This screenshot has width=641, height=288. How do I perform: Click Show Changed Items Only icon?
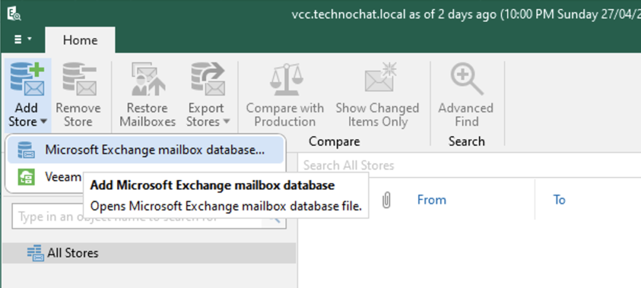(x=377, y=80)
